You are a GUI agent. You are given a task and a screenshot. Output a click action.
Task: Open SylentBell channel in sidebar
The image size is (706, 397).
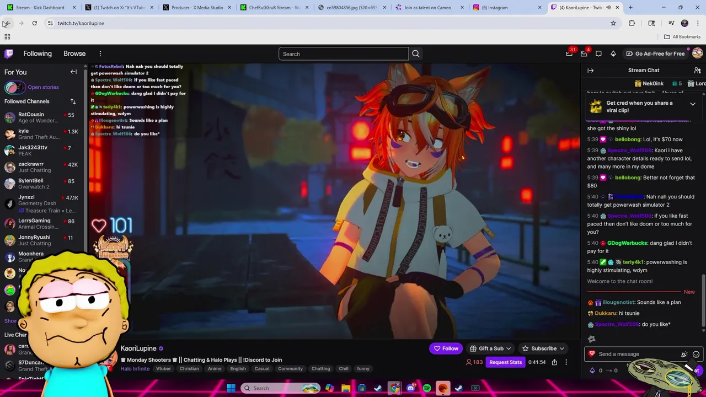pos(41,184)
